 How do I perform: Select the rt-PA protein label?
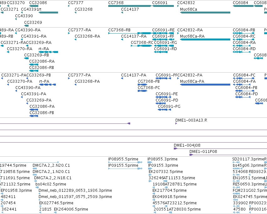(x=44, y=81)
